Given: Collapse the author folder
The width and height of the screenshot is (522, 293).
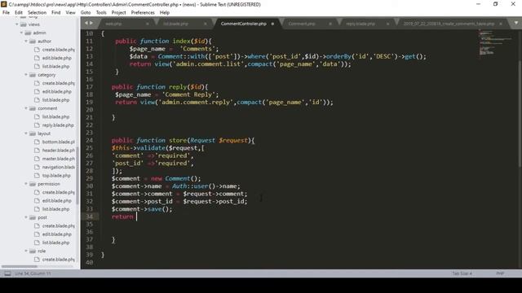Looking at the screenshot, I should (26, 42).
